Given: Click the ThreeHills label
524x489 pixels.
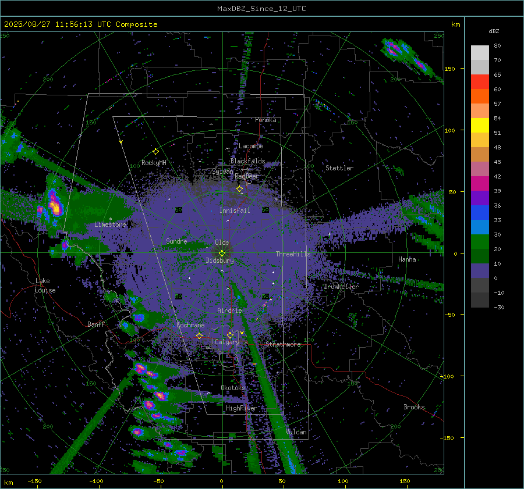Looking at the screenshot, I should click(293, 254).
